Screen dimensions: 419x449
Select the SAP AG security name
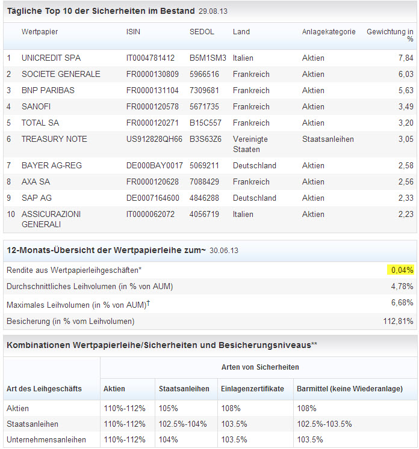(x=37, y=198)
